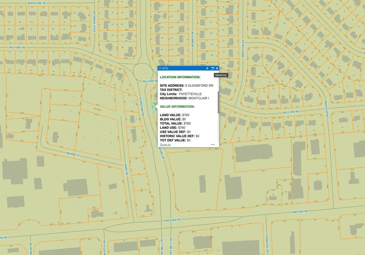
Task: Maximize the parcel info popup
Action: (x=213, y=68)
